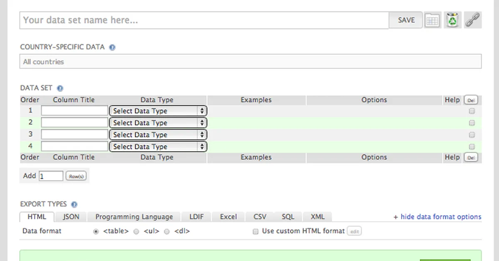499x261 pixels.
Task: Check the delete checkbox for row 1
Action: coord(472,111)
